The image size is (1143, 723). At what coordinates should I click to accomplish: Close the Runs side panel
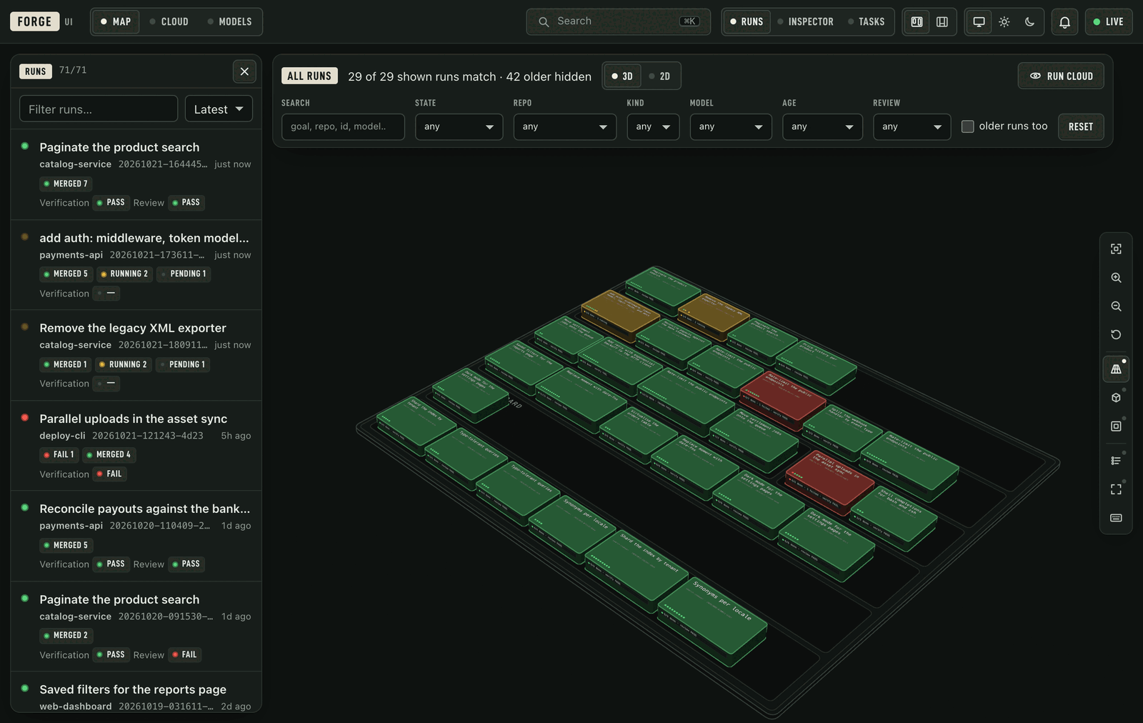pyautogui.click(x=244, y=71)
